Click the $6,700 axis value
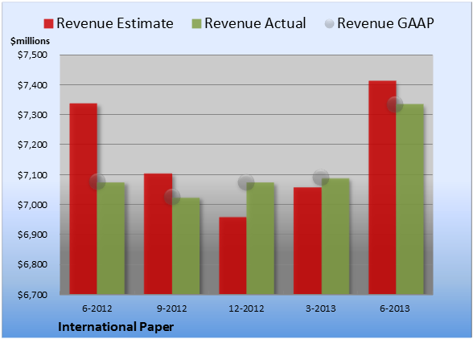This screenshot has width=473, height=339. (x=32, y=295)
